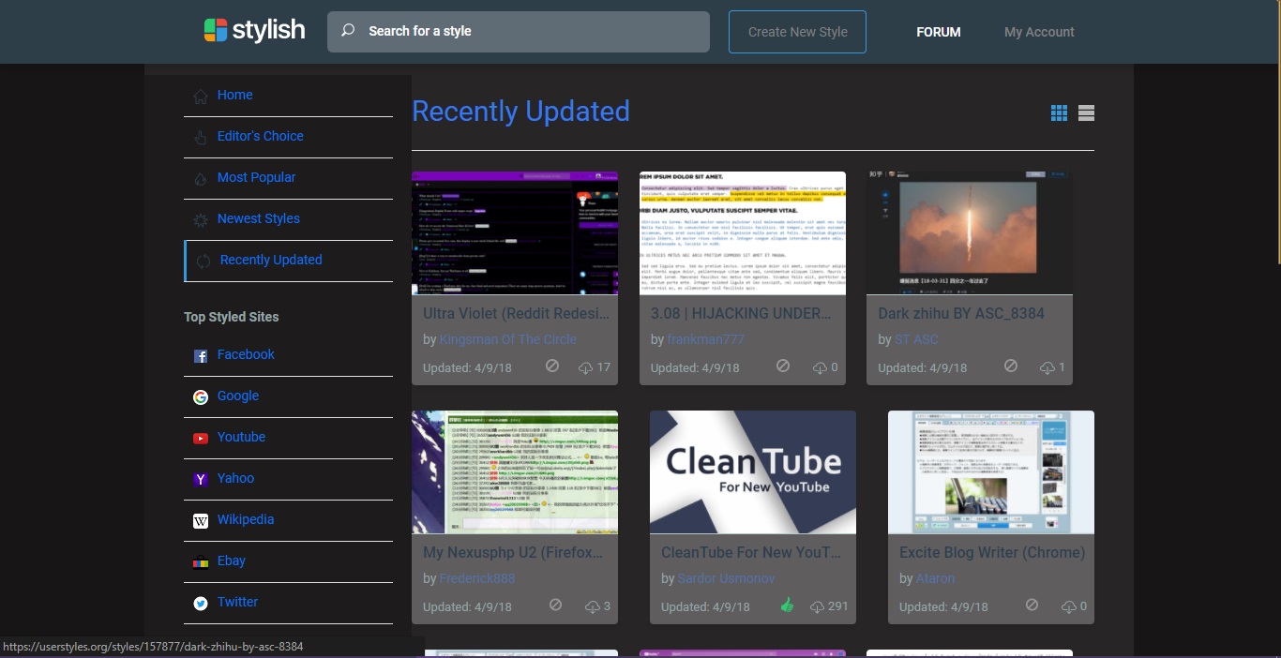The image size is (1281, 658).
Task: Open author Ataron profile
Action: [x=935, y=578]
